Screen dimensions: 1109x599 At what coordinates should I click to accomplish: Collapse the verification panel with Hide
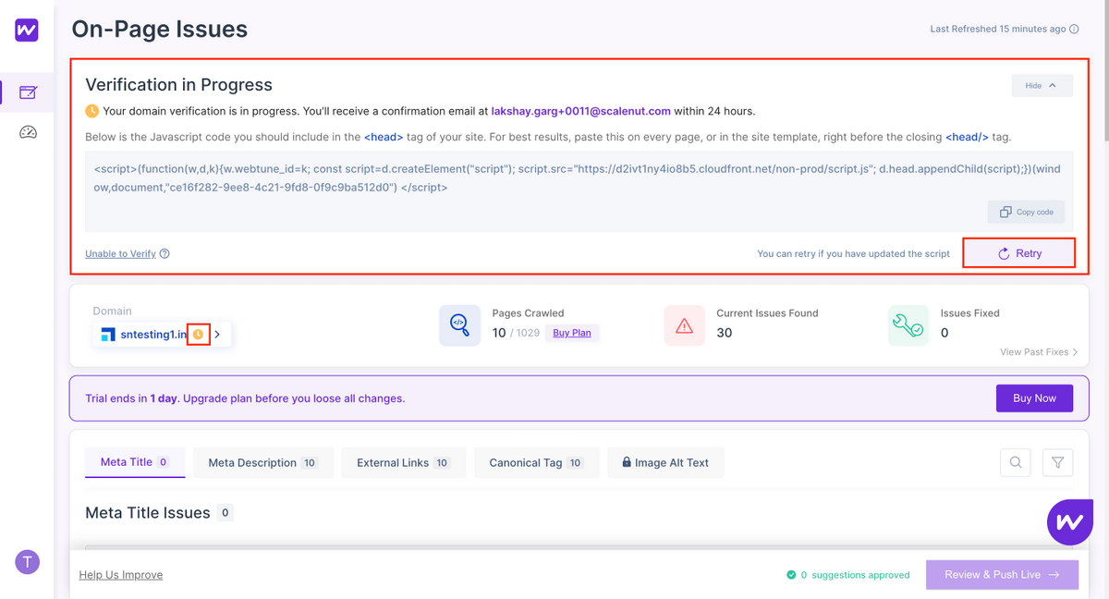coord(1042,86)
